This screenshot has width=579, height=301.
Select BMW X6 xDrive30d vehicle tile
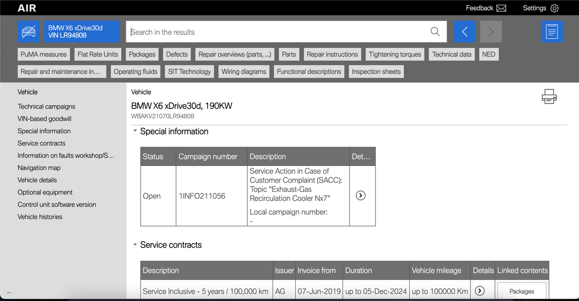(82, 32)
